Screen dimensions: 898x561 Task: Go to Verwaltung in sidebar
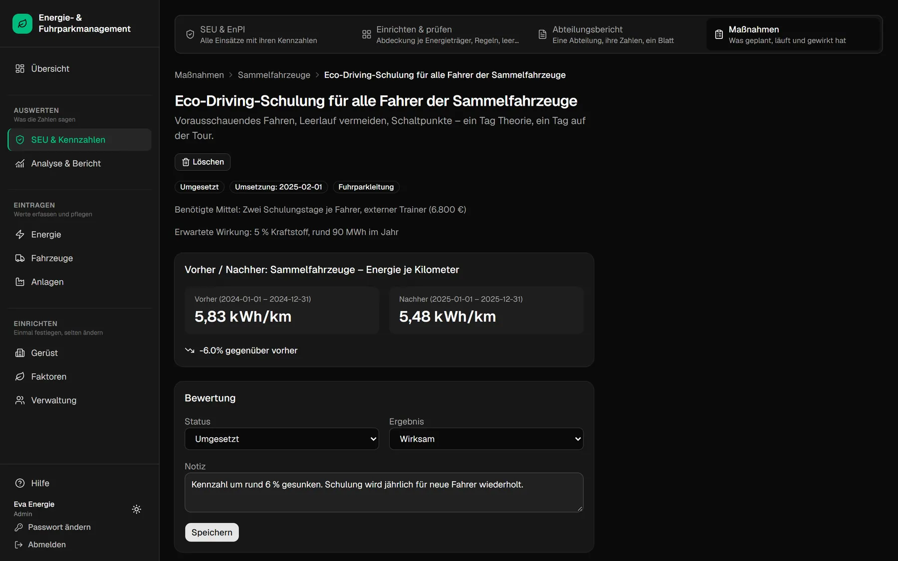click(80, 400)
